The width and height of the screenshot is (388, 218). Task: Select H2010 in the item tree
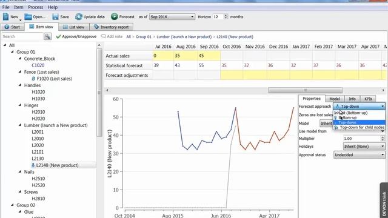pos(38,112)
